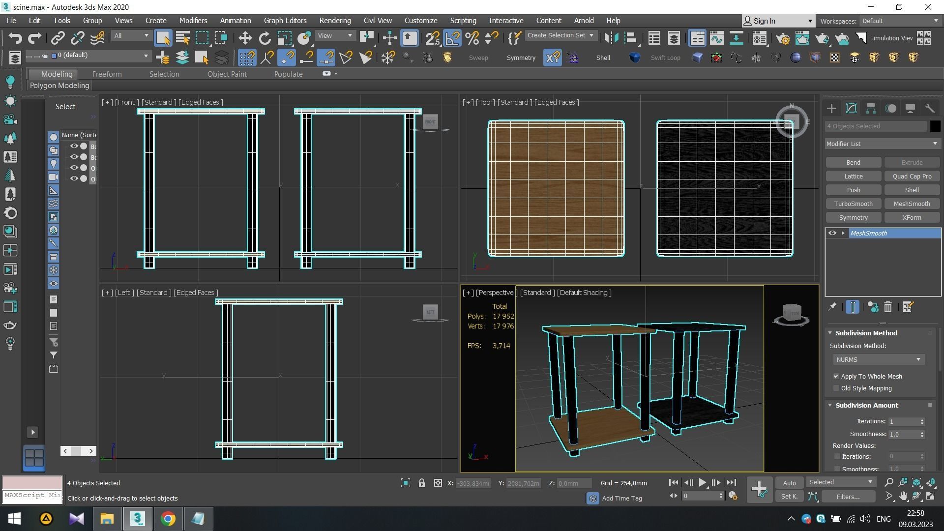
Task: Enable Old Style Mapping checkbox
Action: coord(836,388)
